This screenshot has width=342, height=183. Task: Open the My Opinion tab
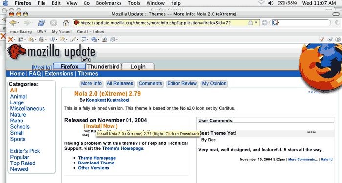click(214, 83)
